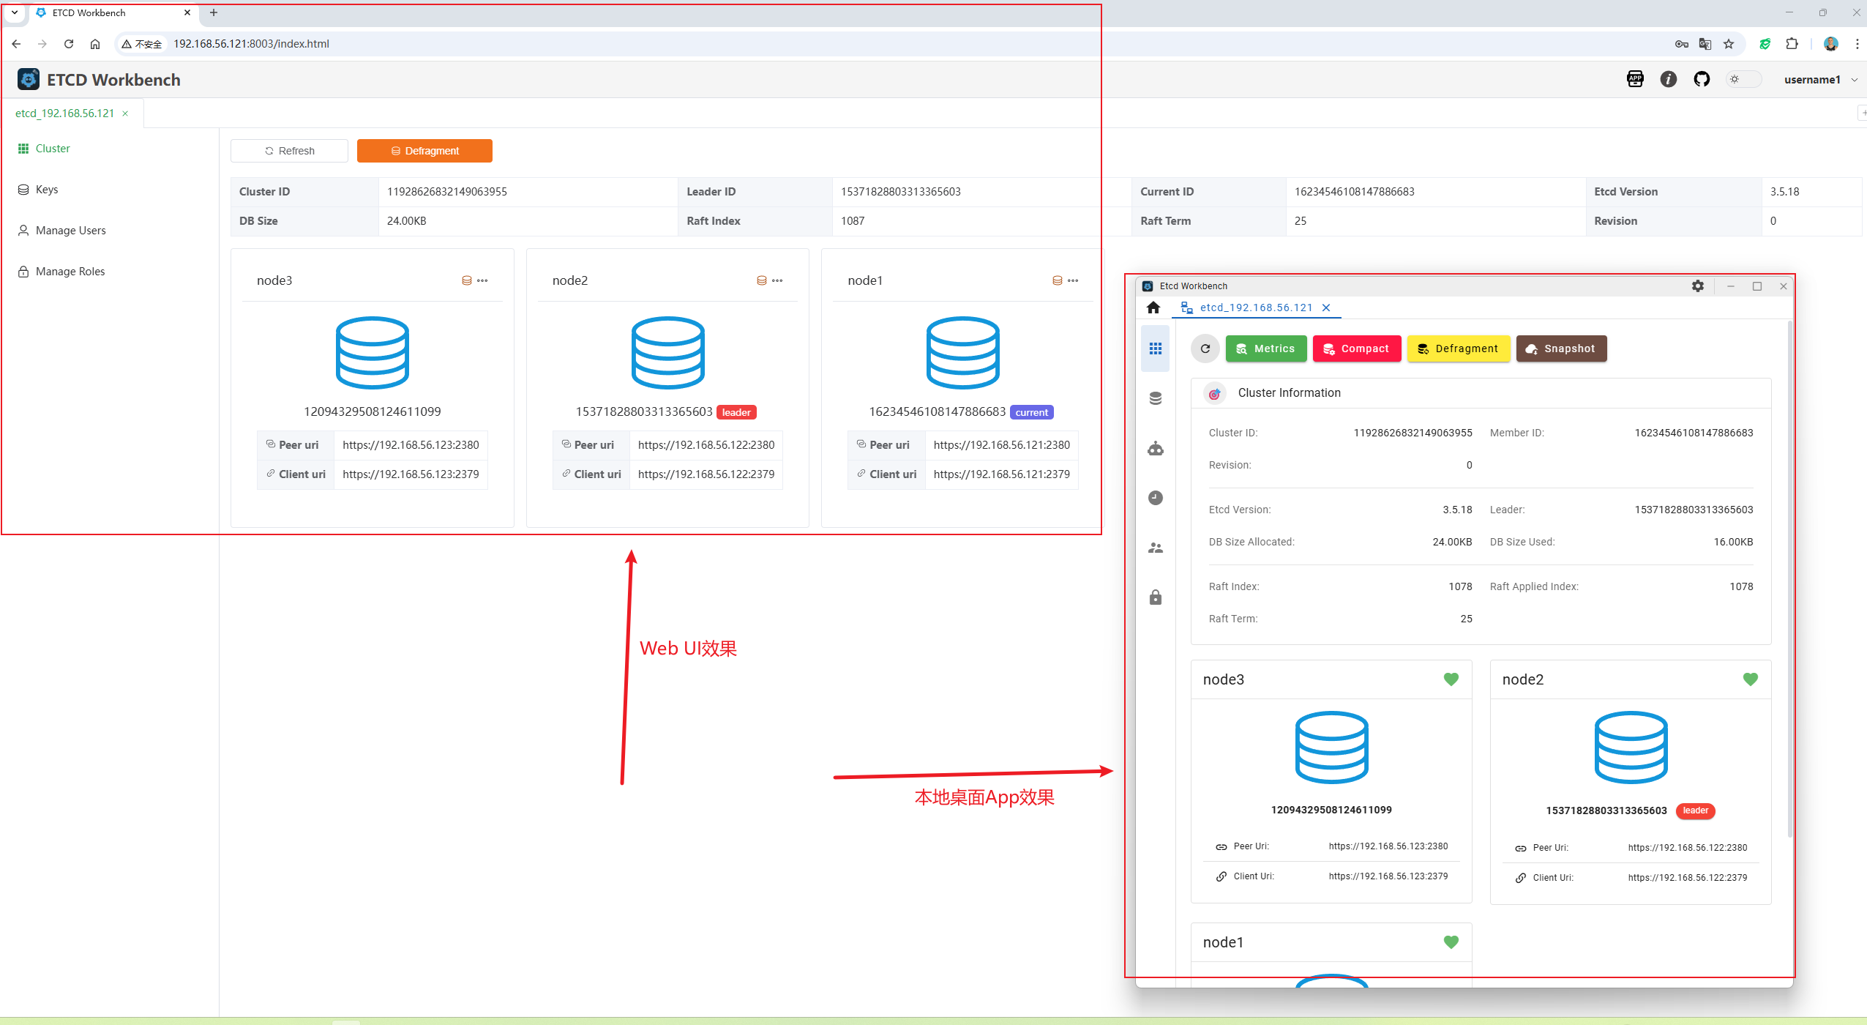Click the ETCD Workbench logo in the web header
The width and height of the screenshot is (1867, 1025).
tap(29, 79)
